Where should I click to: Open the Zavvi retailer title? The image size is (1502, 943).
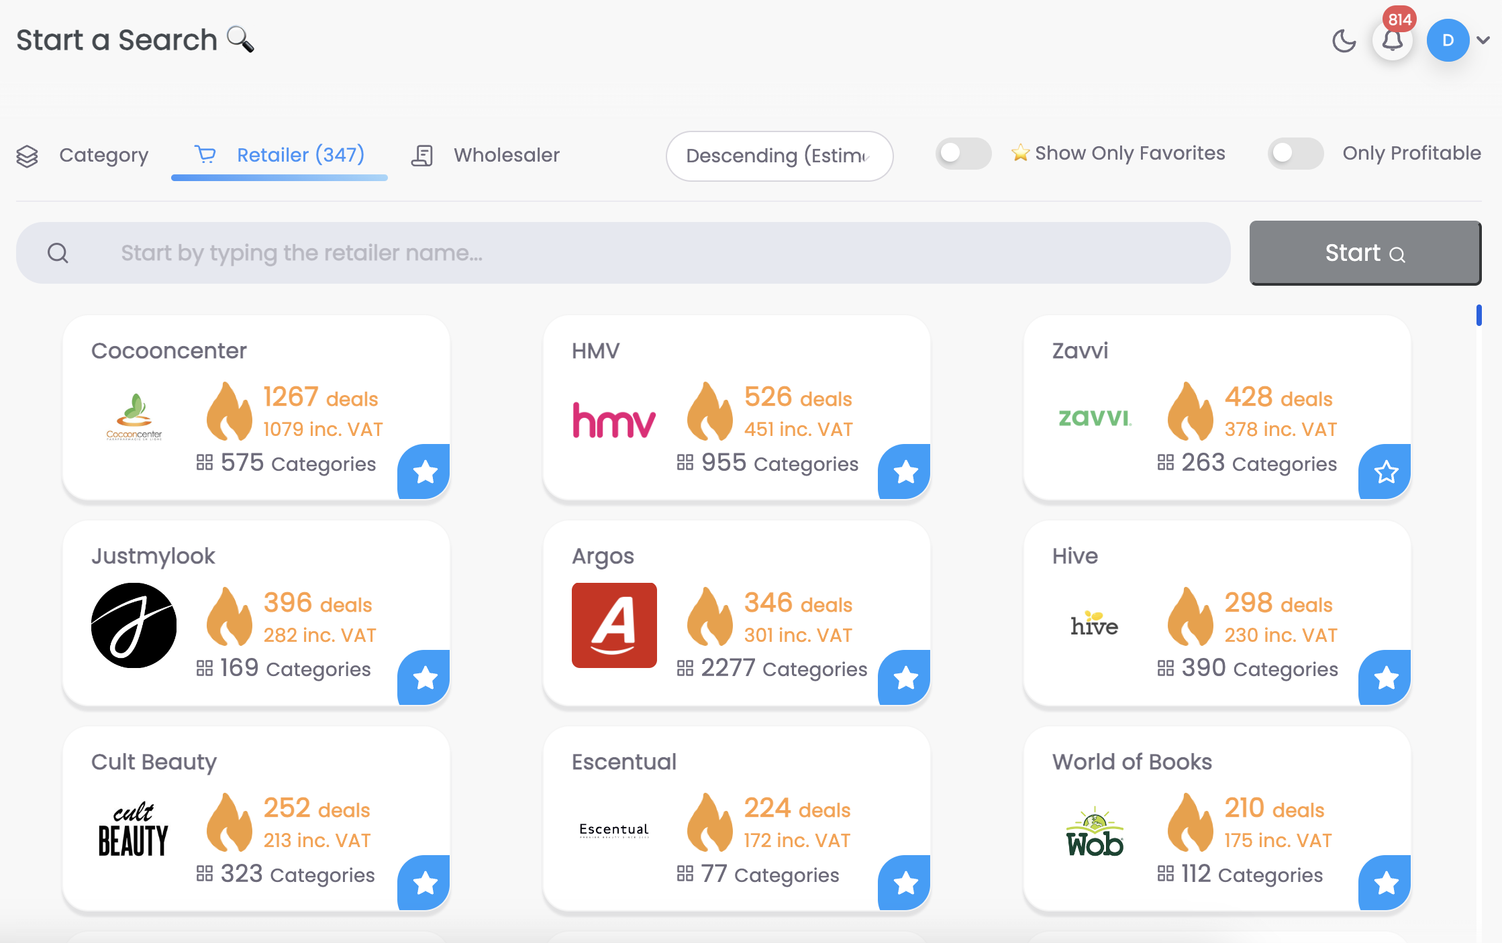pyautogui.click(x=1080, y=351)
